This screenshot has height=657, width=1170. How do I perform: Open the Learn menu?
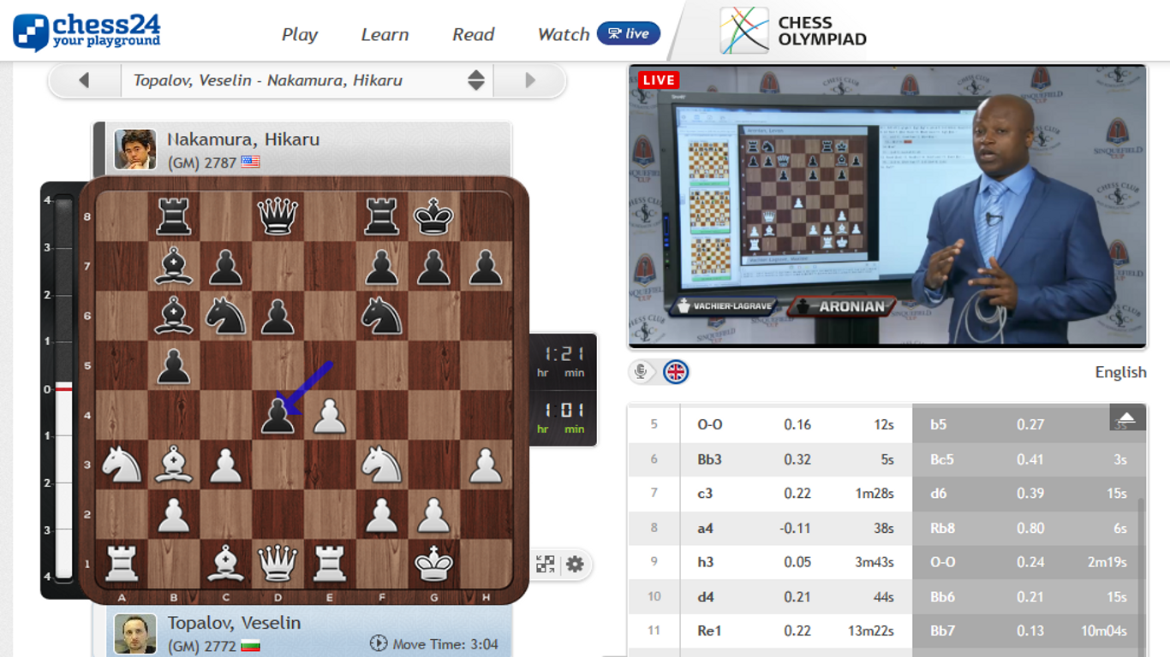pos(385,34)
